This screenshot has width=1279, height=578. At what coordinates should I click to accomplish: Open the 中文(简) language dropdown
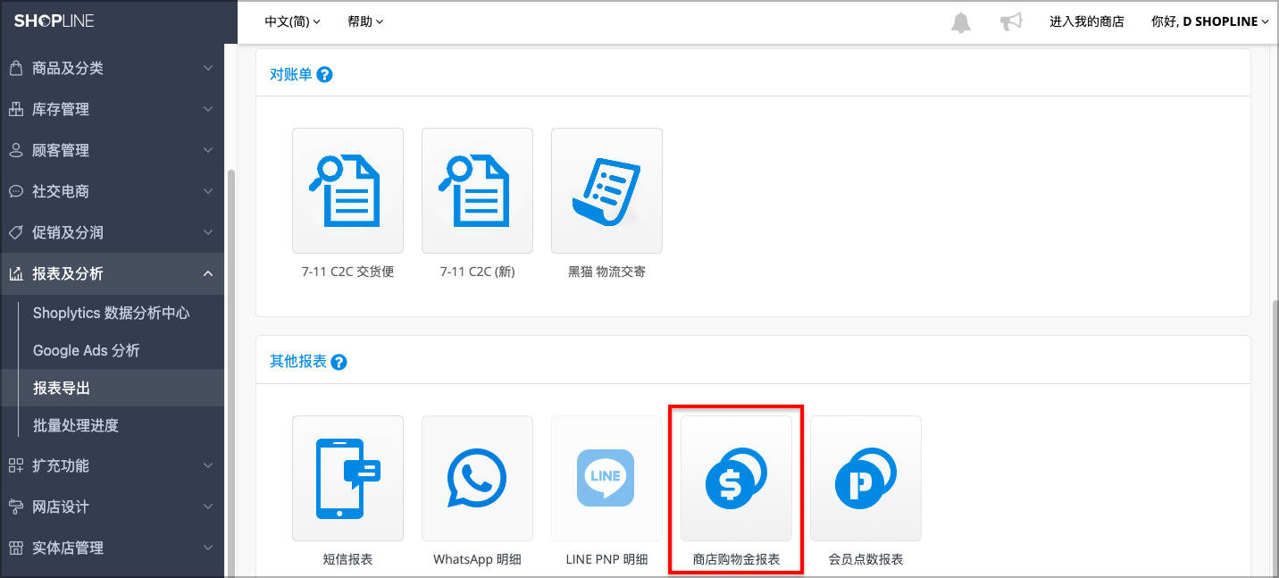pyautogui.click(x=293, y=21)
